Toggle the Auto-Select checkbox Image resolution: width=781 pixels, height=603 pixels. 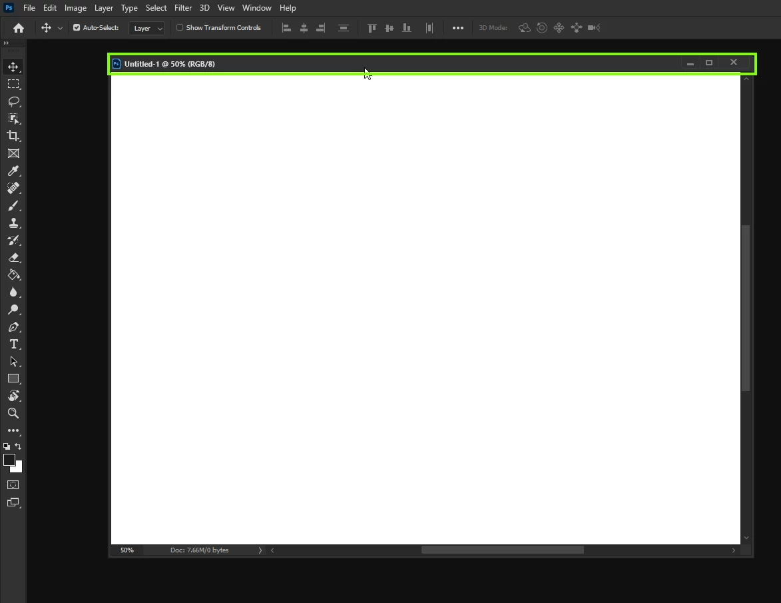(77, 27)
